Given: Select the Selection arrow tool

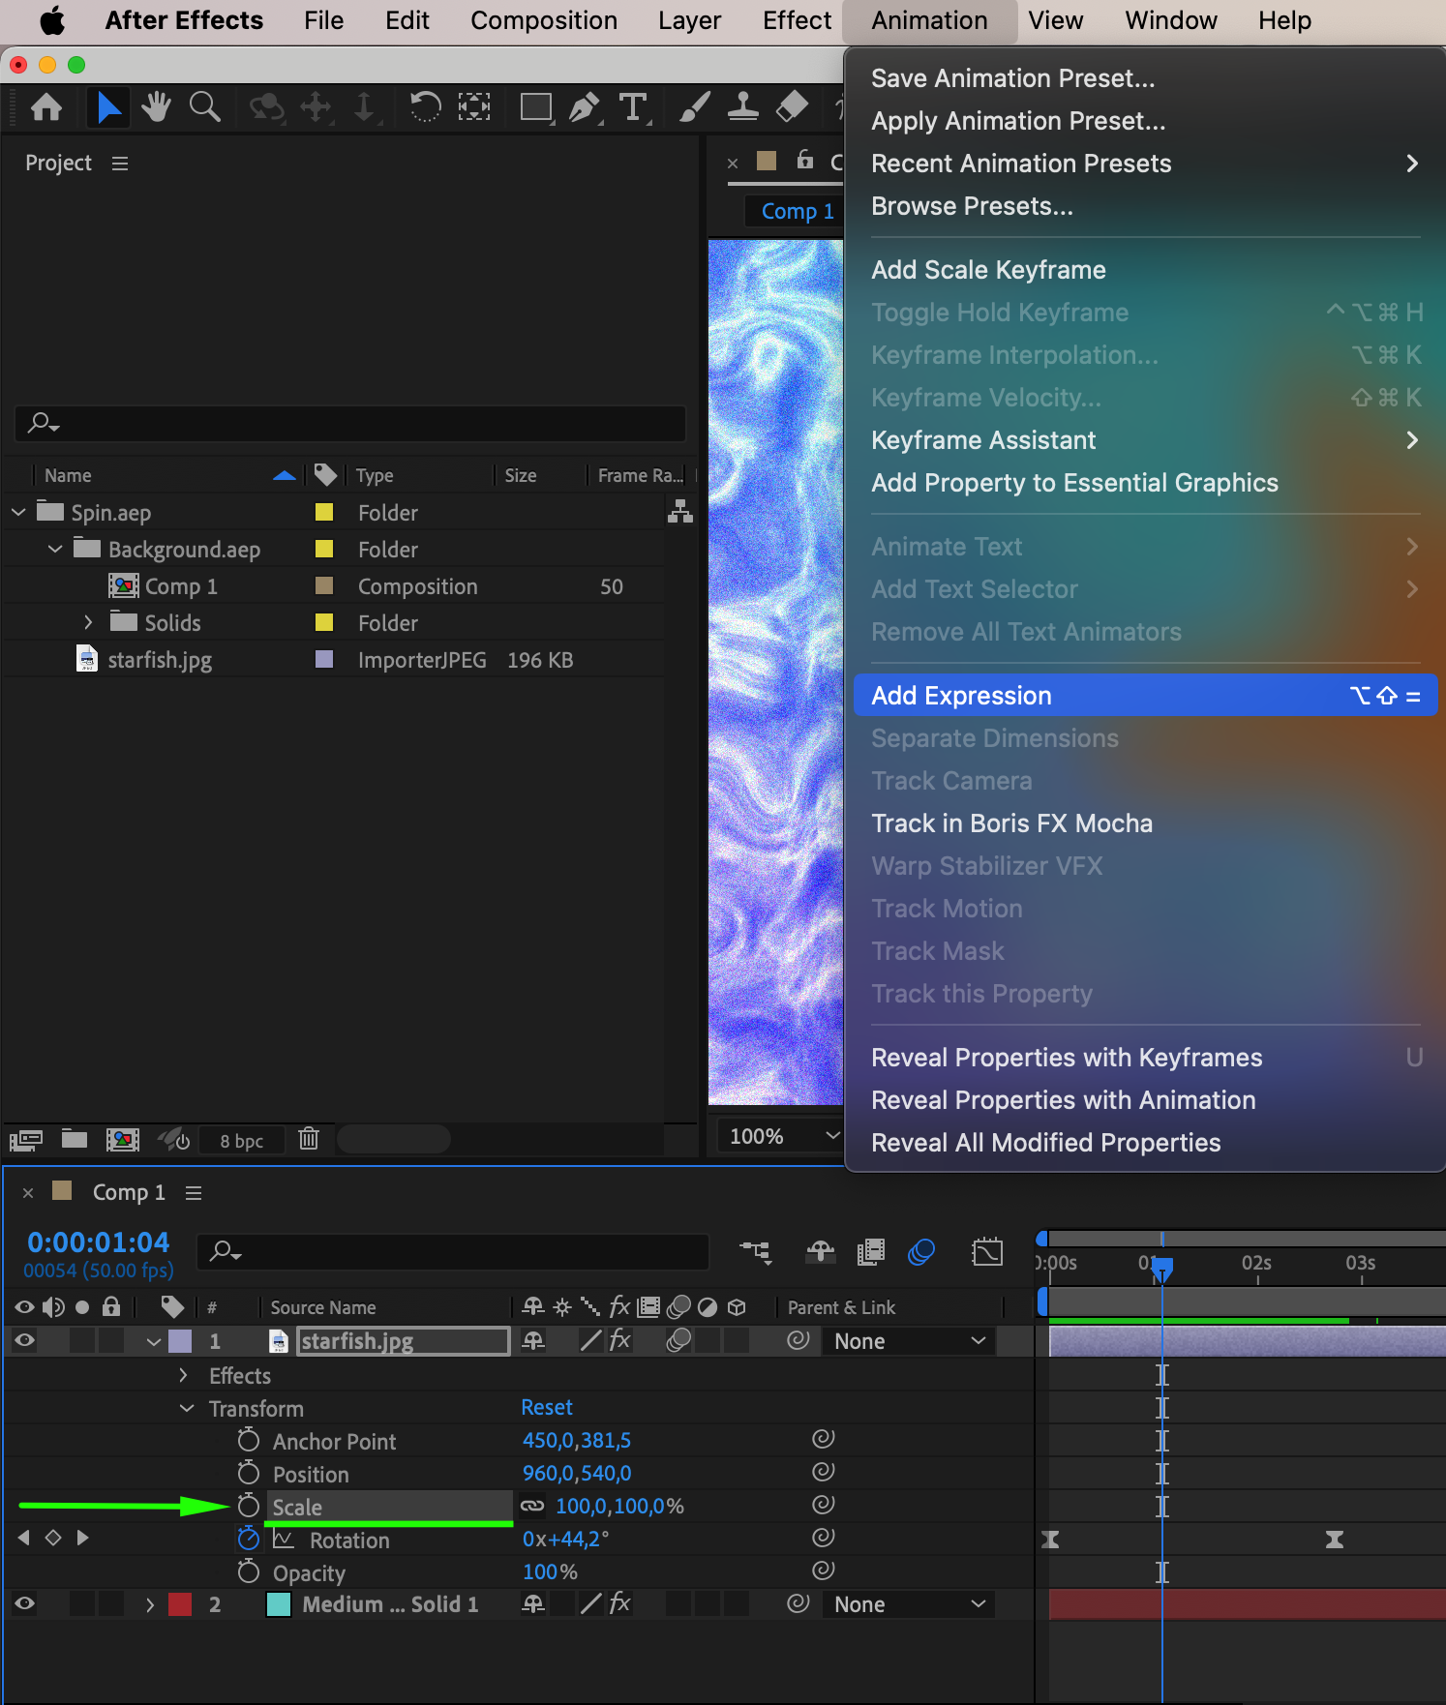Looking at the screenshot, I should pyautogui.click(x=108, y=106).
